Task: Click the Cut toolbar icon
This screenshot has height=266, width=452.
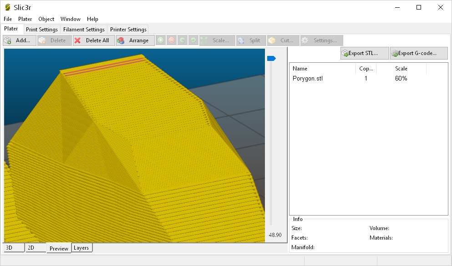Action: (x=282, y=40)
